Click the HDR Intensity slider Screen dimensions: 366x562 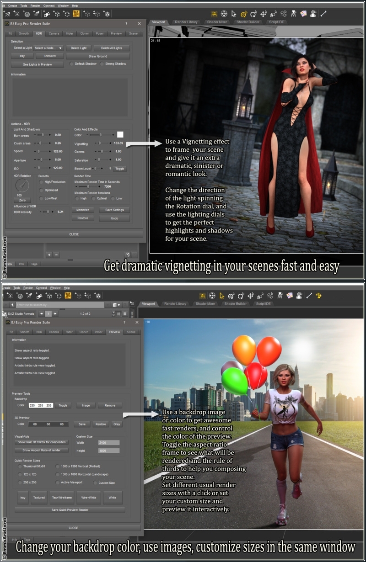click(47, 212)
